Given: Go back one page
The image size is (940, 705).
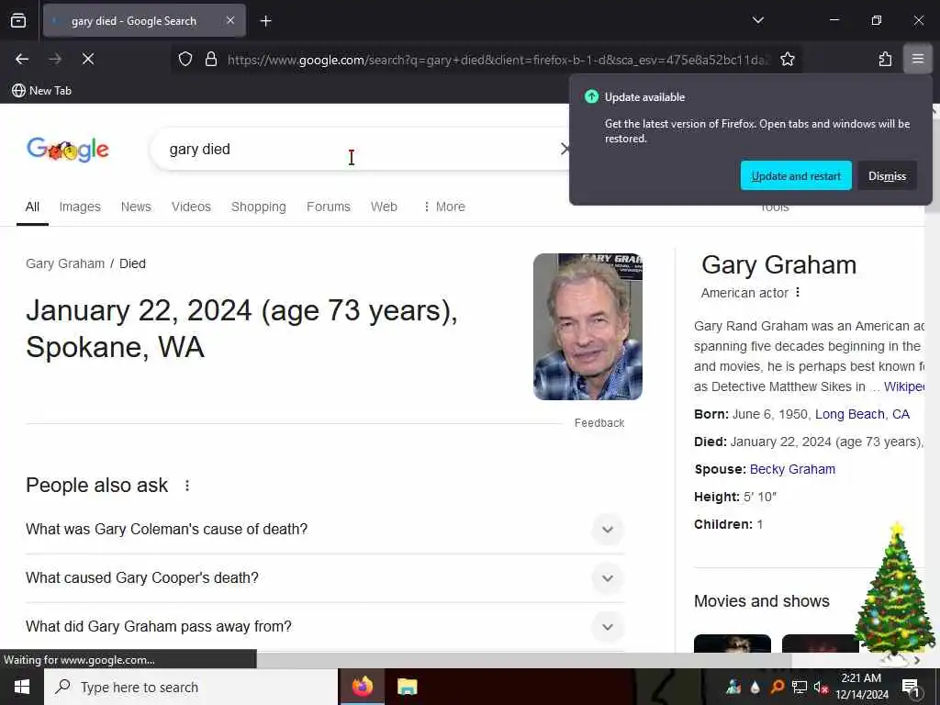Looking at the screenshot, I should pyautogui.click(x=22, y=59).
